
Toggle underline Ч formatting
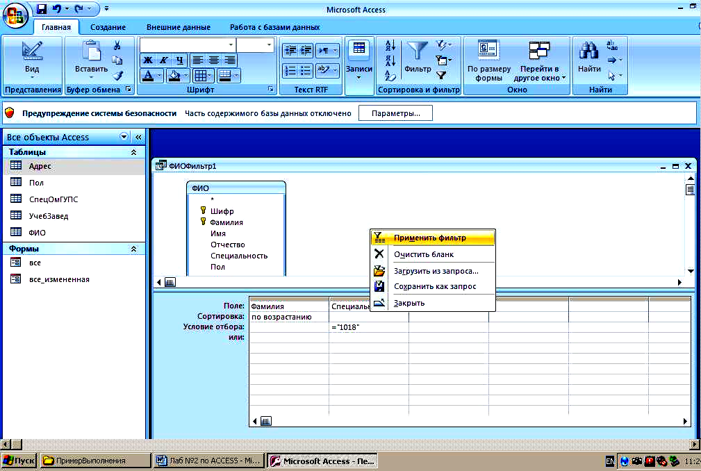coord(179,60)
